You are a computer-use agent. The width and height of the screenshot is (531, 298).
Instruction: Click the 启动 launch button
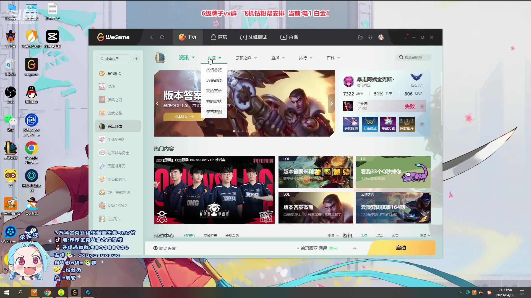[401, 248]
